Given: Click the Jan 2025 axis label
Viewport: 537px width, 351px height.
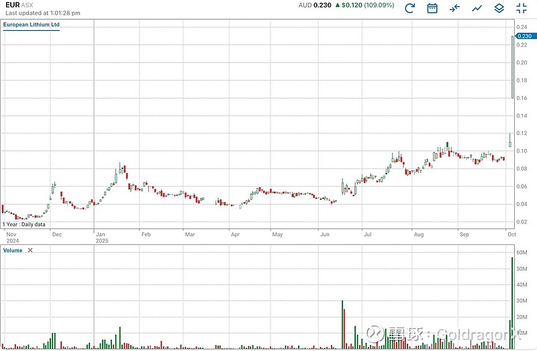Looking at the screenshot, I should (x=102, y=238).
